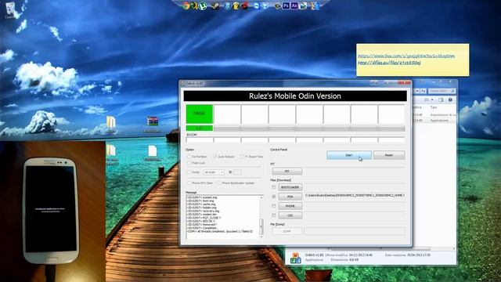Click the 'modem.bin' log line

pos(202,214)
